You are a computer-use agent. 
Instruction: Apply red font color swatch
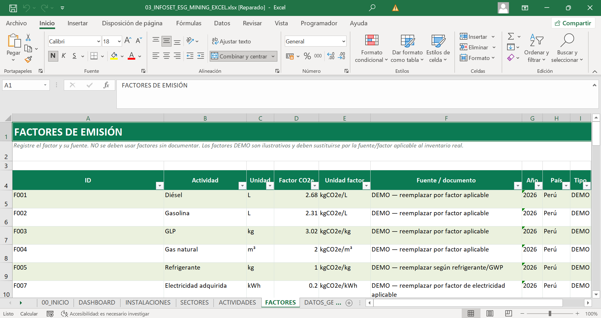[131, 56]
